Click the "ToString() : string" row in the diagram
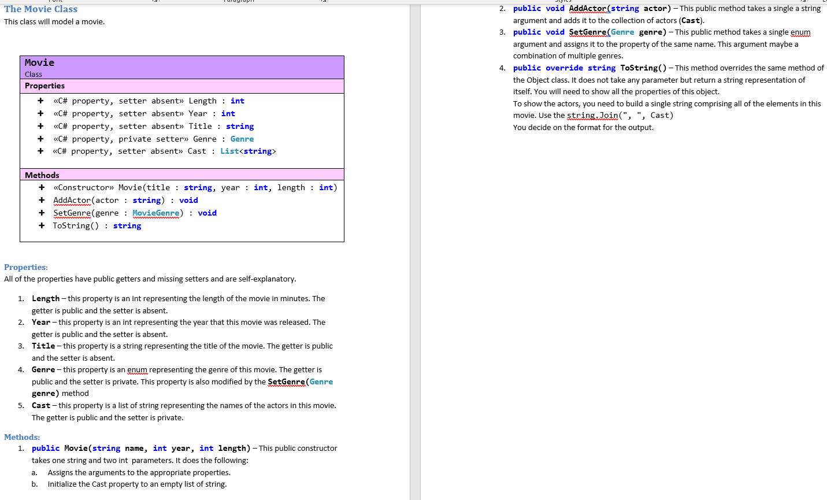The height and width of the screenshot is (500, 827). (x=97, y=226)
